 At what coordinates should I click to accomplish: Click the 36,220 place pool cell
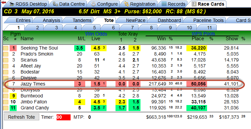point(197,48)
